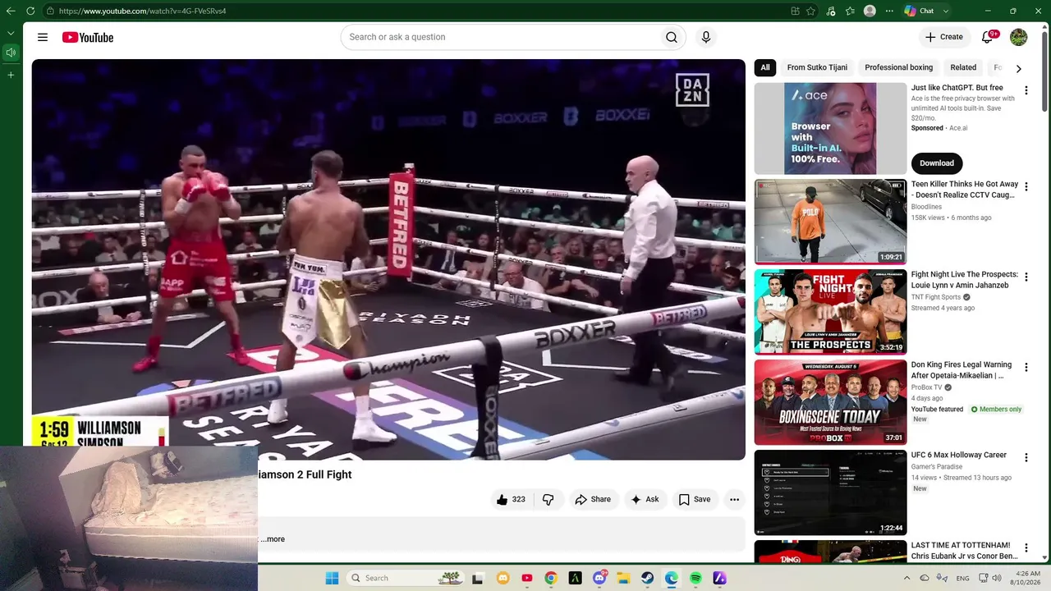The image size is (1051, 591).
Task: Reload the YouTube page
Action: pos(30,11)
